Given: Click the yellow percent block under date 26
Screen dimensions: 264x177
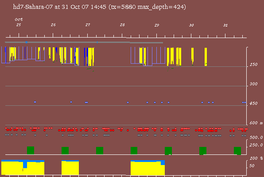Looking at the screenshot, I should [70, 168].
